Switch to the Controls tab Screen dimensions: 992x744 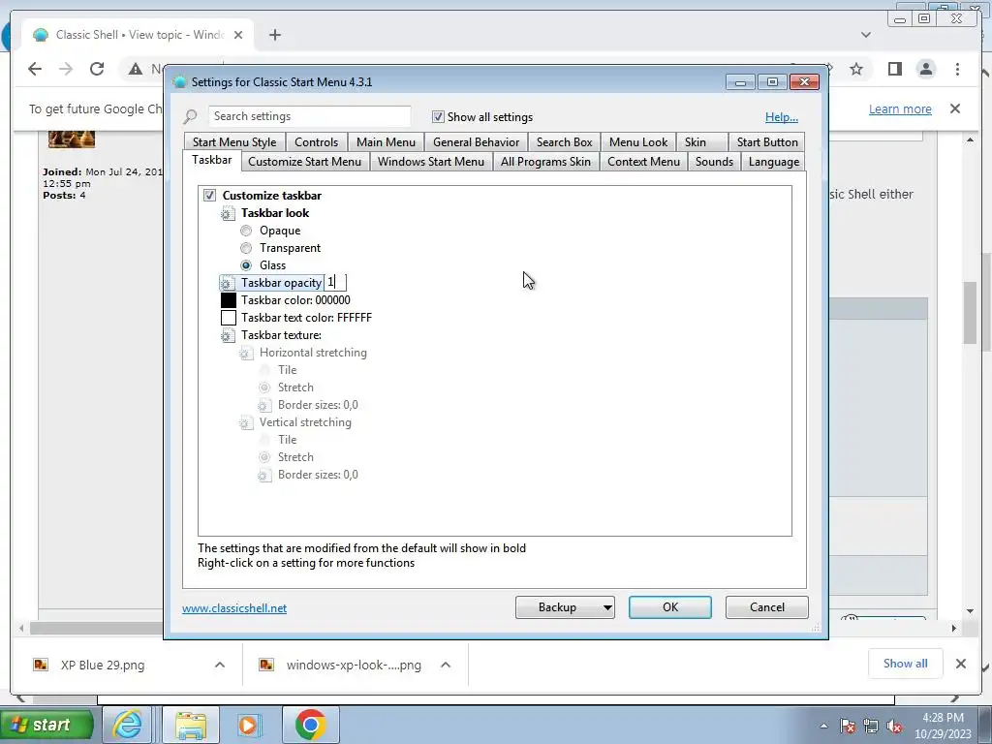pyautogui.click(x=317, y=142)
